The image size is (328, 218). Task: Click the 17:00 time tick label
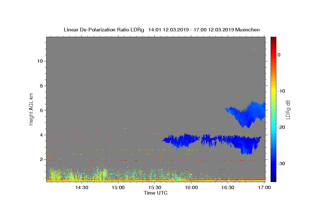tap(264, 188)
